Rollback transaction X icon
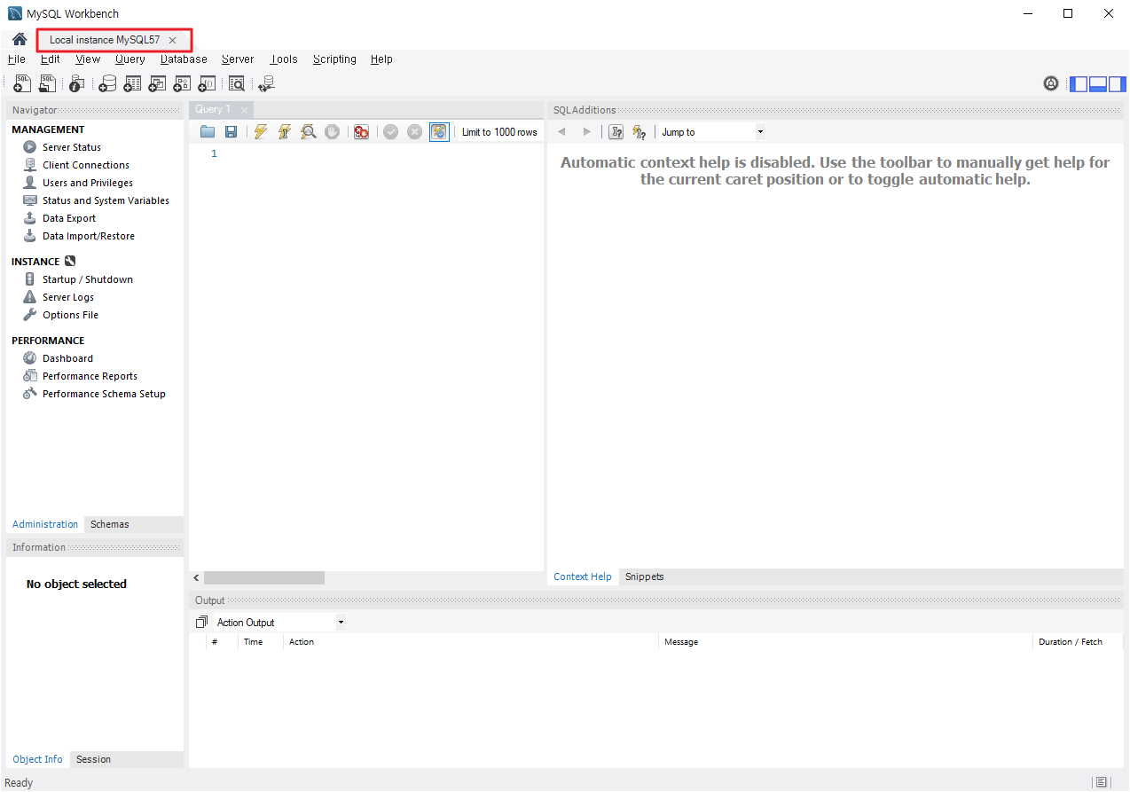The width and height of the screenshot is (1130, 792). pos(414,132)
